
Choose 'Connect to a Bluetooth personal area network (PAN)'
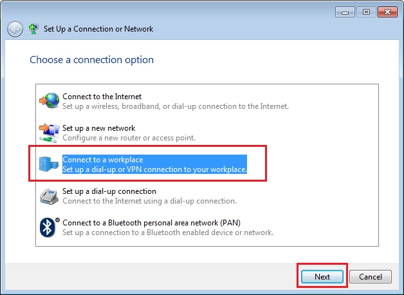tap(152, 223)
